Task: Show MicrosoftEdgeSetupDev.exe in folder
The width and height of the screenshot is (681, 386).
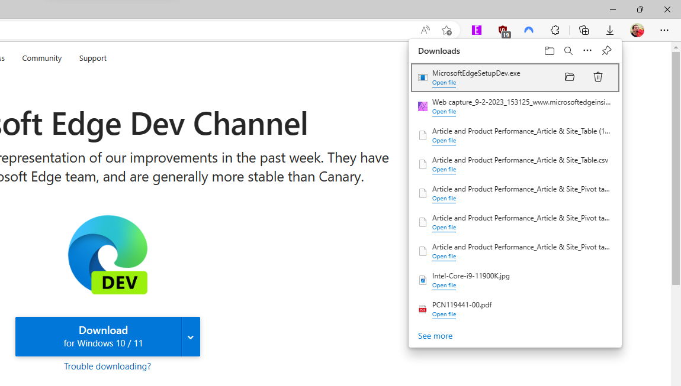Action: 570,77
